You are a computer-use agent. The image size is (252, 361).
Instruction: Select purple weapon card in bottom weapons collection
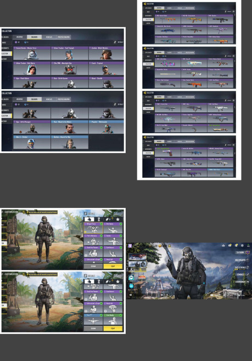194,173
